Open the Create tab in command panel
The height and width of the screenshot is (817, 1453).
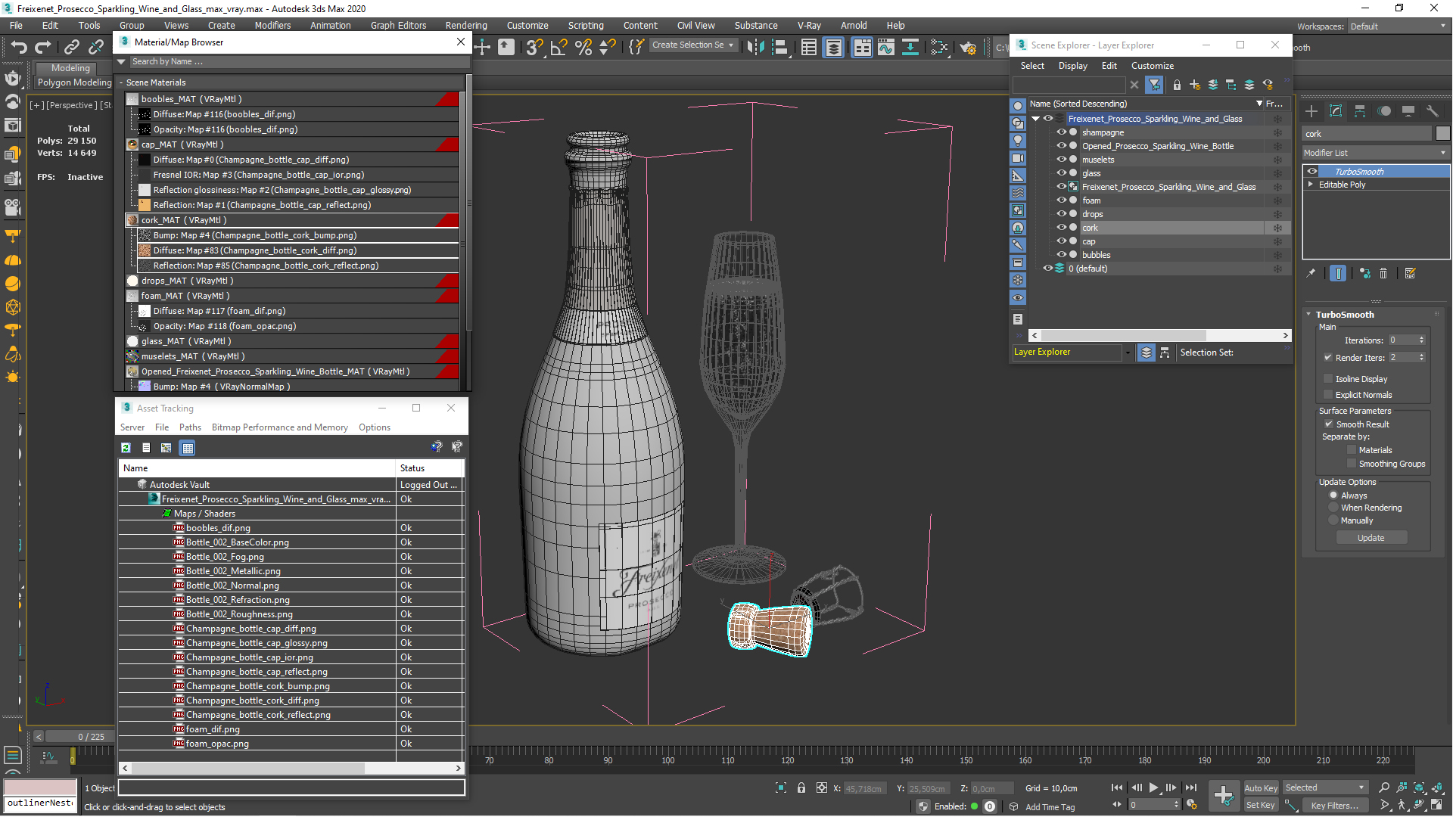pos(1311,111)
